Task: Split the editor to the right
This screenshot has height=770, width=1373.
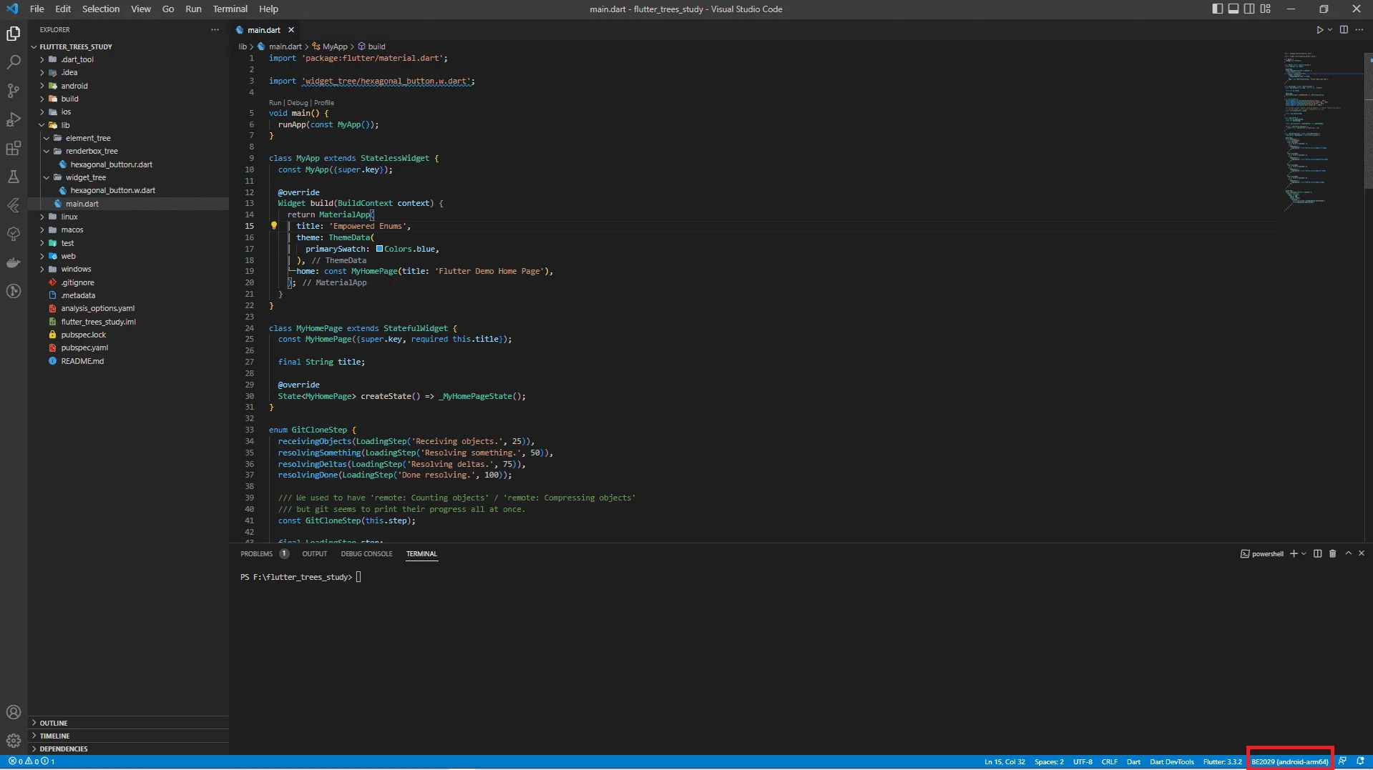Action: pos(1344,30)
